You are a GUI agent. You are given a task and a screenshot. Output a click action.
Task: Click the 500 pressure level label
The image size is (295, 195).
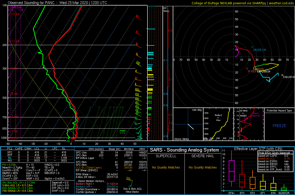tap(4, 98)
